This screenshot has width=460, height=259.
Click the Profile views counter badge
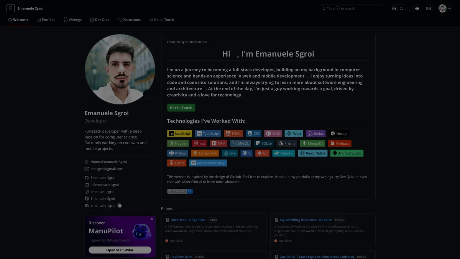(x=180, y=191)
